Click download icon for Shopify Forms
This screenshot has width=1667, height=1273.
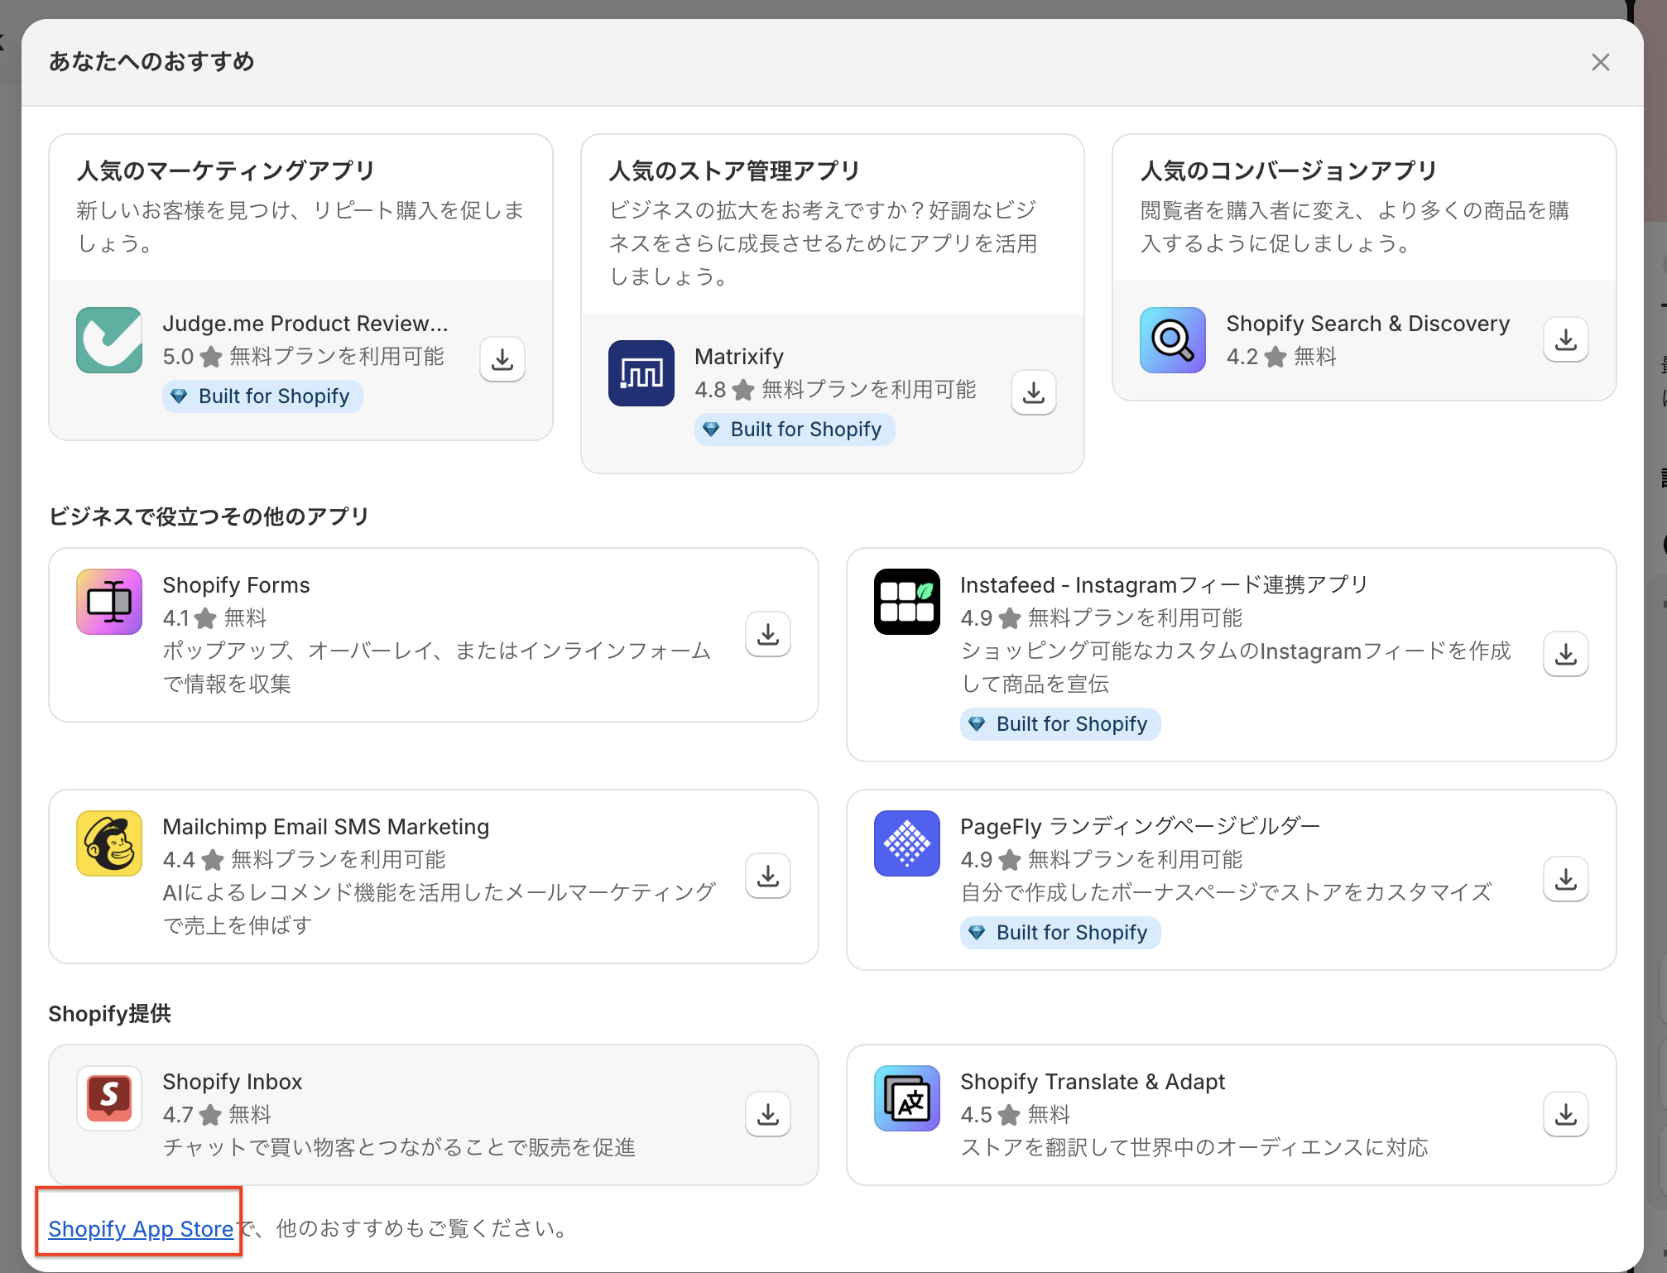768,634
